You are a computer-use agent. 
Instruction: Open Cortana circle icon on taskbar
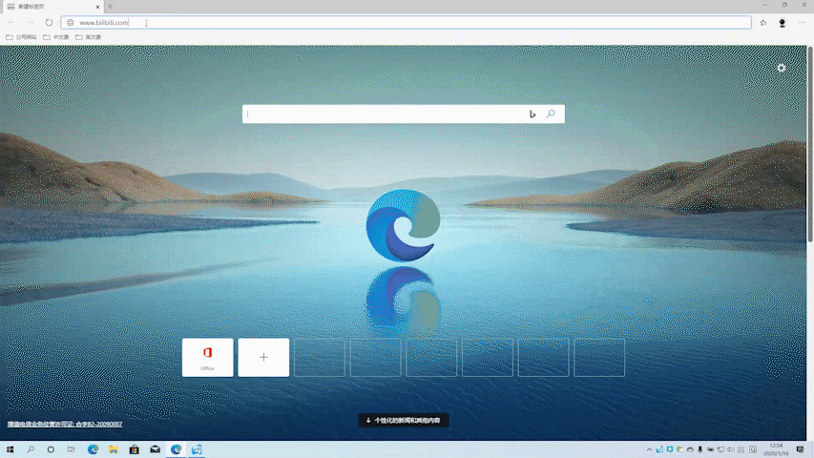pyautogui.click(x=51, y=449)
